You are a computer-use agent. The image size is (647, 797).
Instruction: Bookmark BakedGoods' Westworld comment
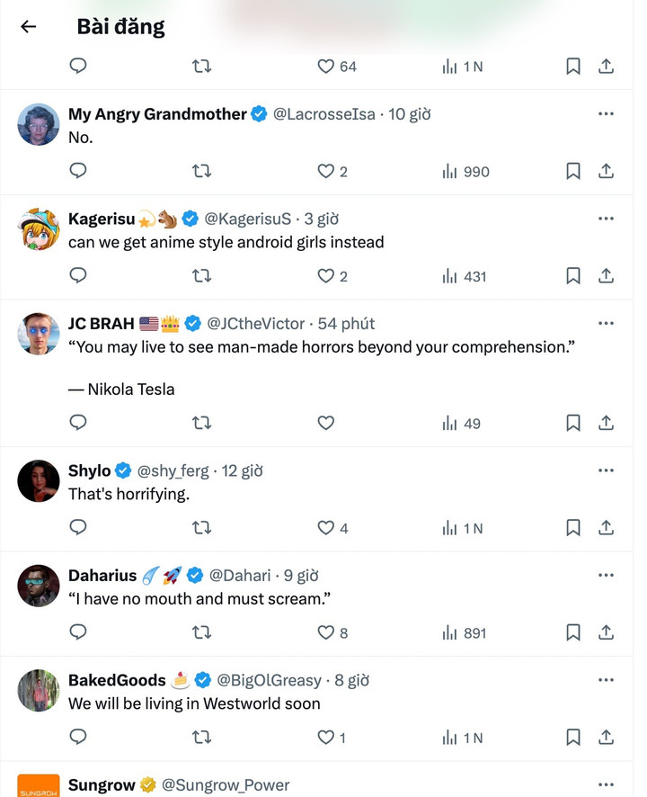pos(573,738)
